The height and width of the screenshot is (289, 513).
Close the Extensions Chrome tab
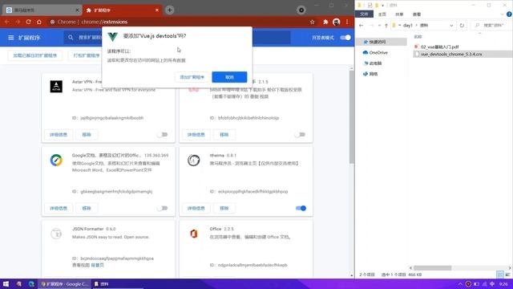(x=157, y=10)
